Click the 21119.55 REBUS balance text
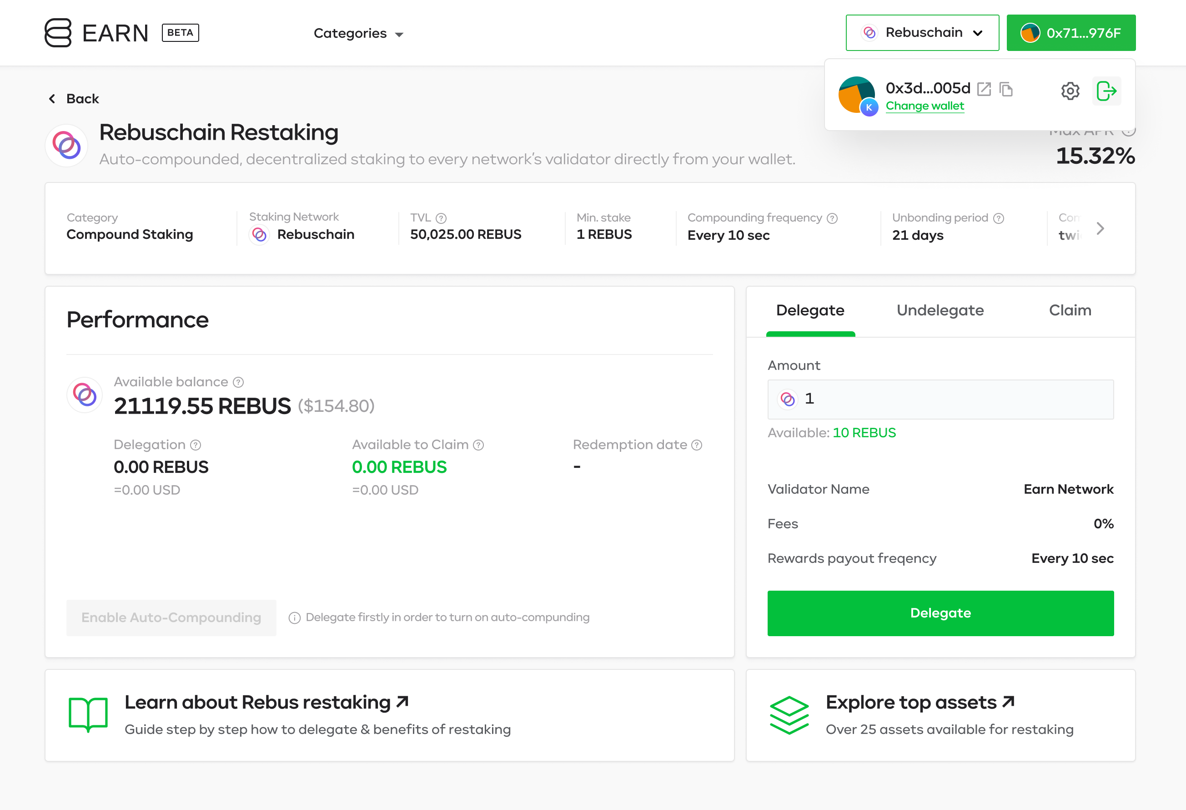 [202, 406]
